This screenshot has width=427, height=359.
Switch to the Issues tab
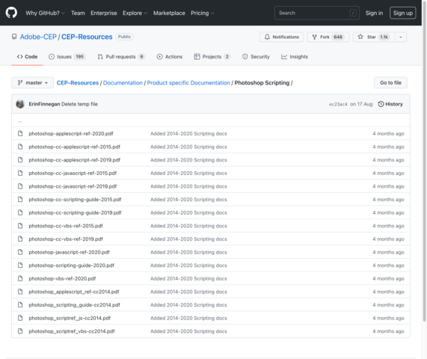67,57
